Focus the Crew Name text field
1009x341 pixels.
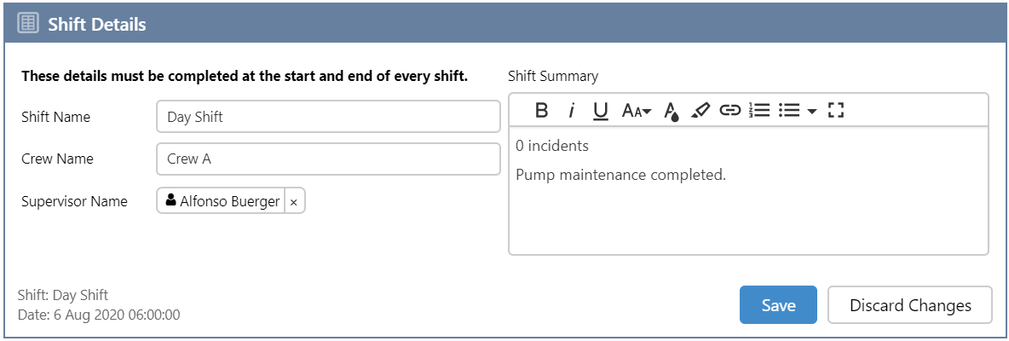328,159
